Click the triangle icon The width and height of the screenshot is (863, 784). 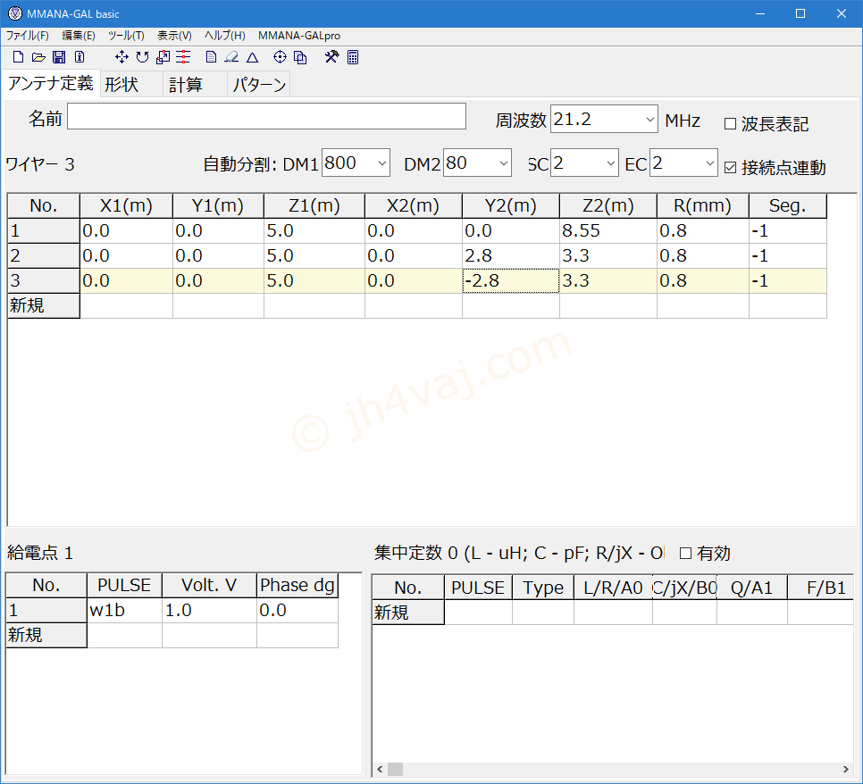(252, 57)
